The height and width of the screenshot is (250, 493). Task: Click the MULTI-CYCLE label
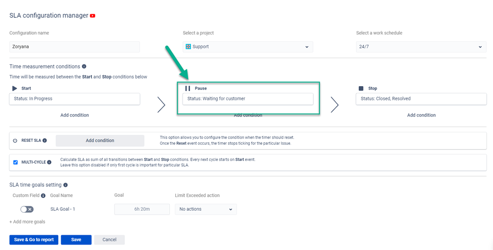point(34,162)
